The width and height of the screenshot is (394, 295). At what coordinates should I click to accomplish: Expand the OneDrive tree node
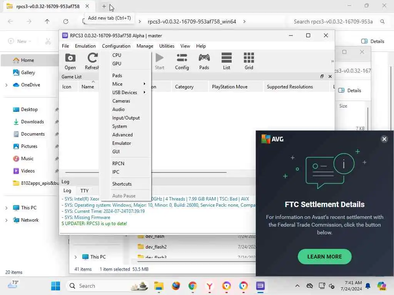[x=6, y=85]
